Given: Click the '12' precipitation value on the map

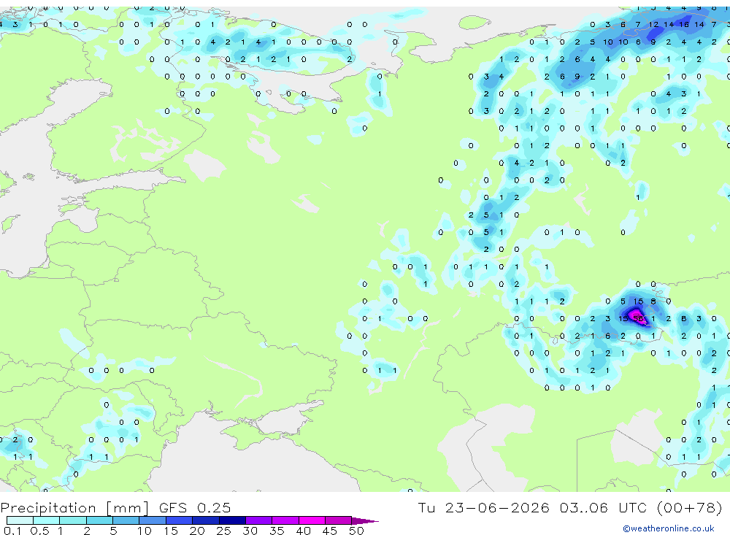Looking at the screenshot, I should [653, 24].
